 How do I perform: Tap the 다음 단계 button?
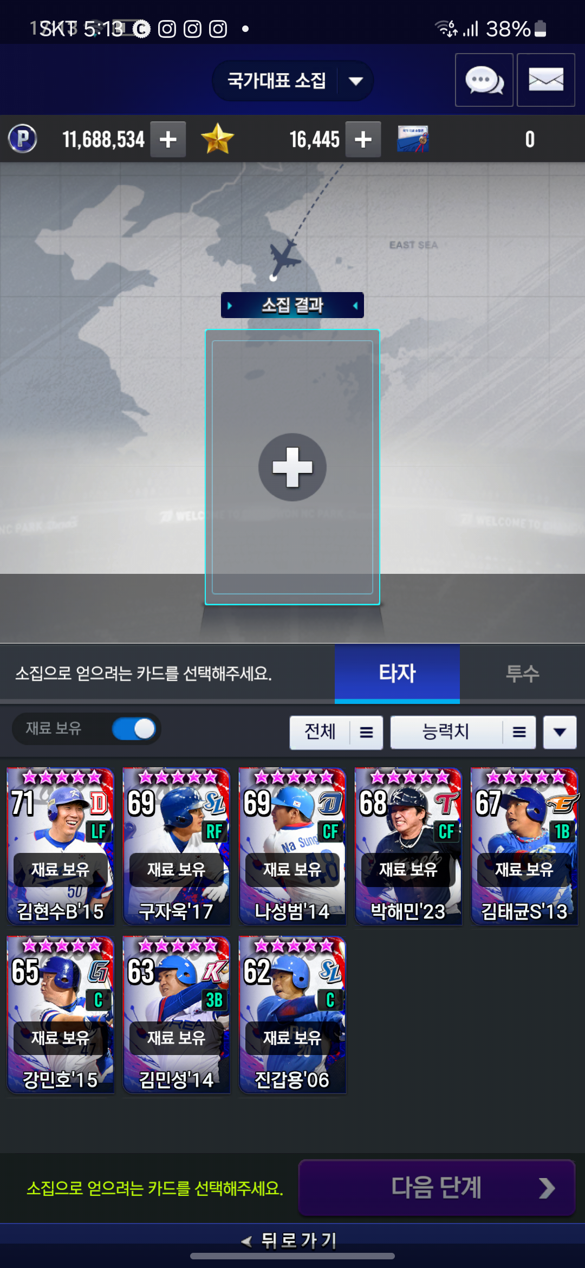point(437,1188)
